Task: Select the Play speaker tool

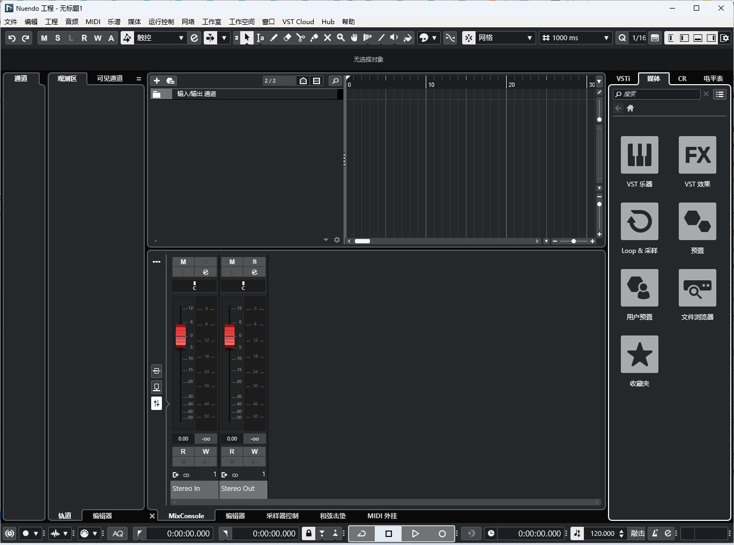Action: coord(395,38)
